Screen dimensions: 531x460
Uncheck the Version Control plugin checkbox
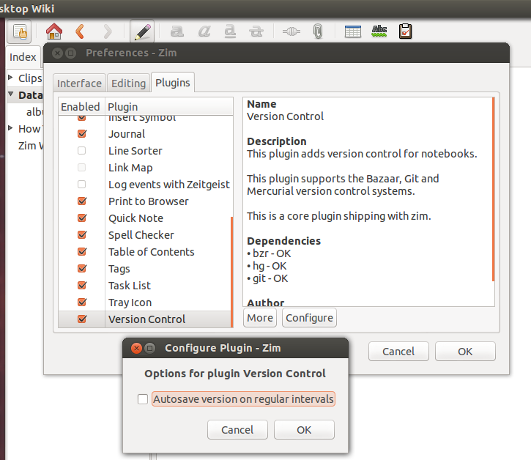(82, 319)
